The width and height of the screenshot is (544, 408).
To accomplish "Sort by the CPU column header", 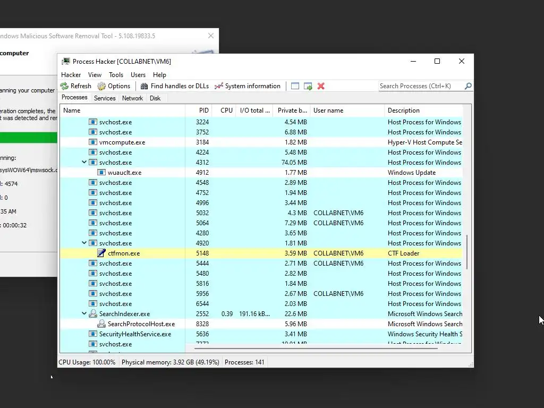I will 224,110.
